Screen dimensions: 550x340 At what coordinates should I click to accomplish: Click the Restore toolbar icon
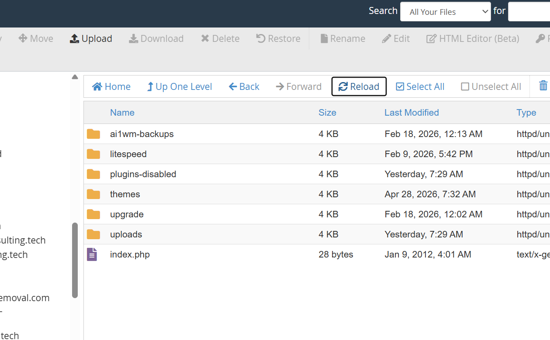tap(261, 38)
